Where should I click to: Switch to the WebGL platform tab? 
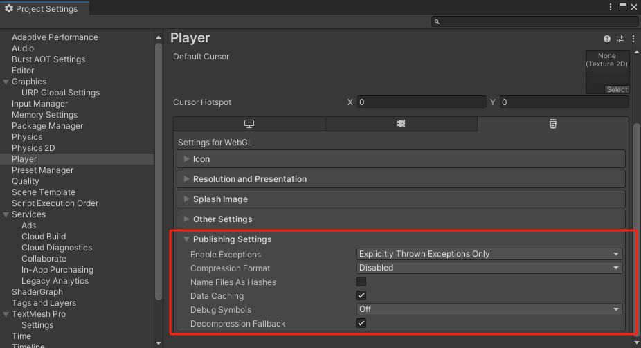coord(552,124)
